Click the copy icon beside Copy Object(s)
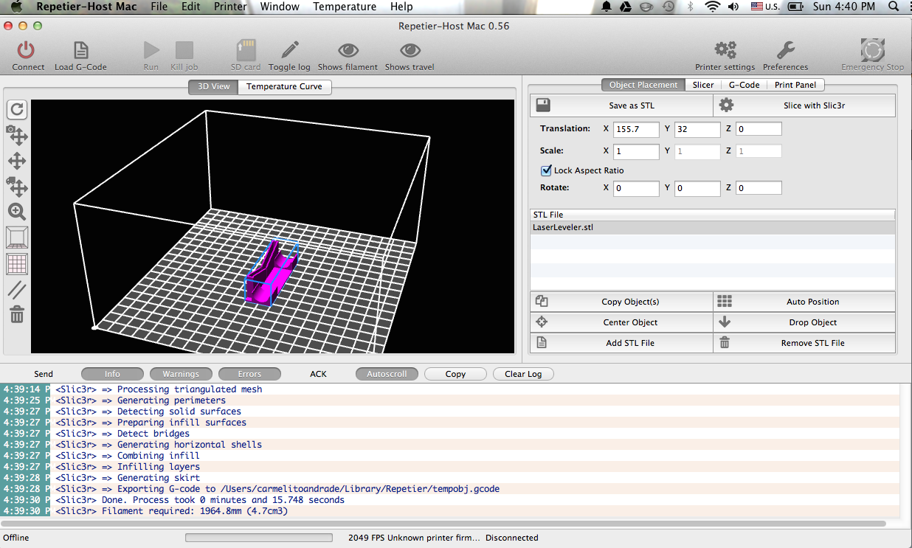The image size is (912, 548). point(542,301)
